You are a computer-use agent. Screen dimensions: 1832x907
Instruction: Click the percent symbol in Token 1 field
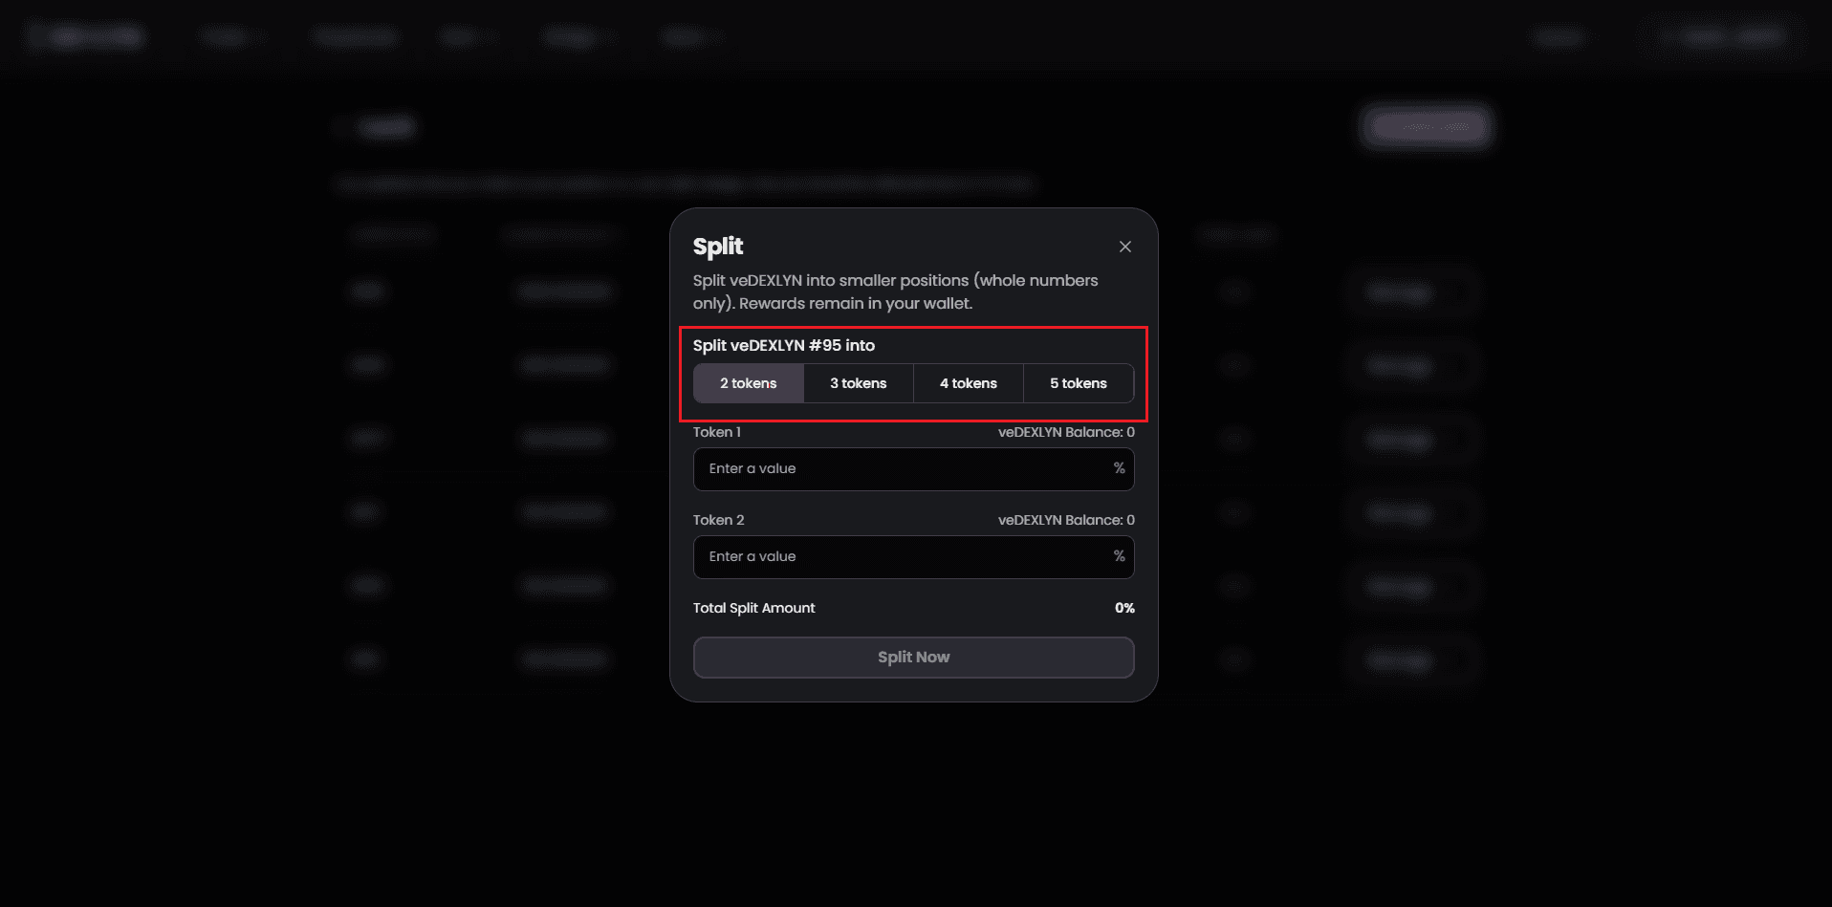pyautogui.click(x=1119, y=468)
